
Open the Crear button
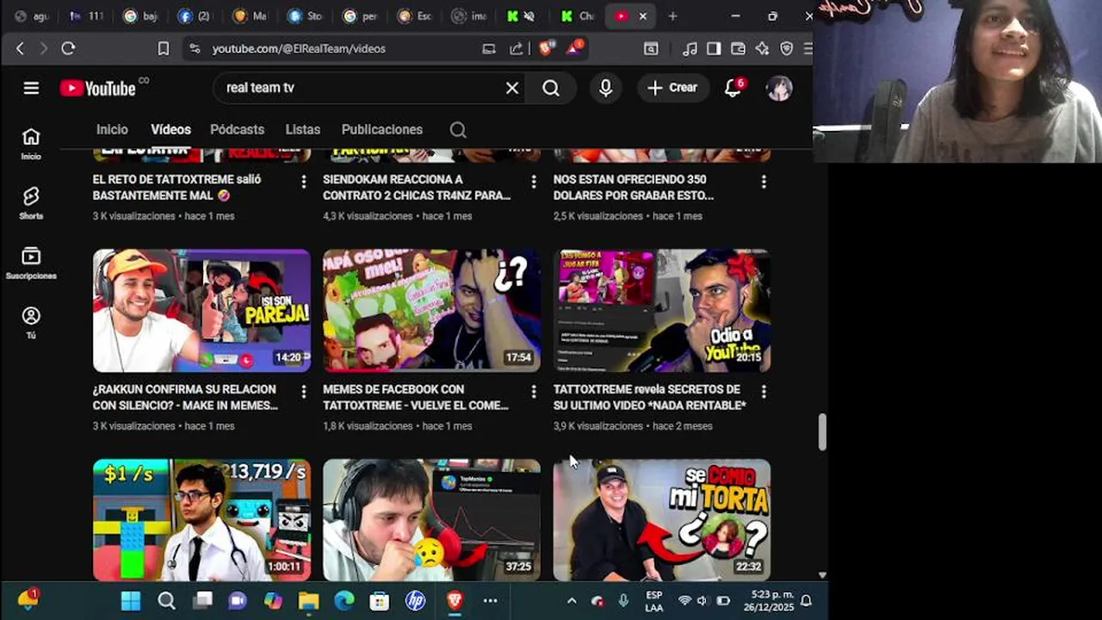(x=672, y=88)
